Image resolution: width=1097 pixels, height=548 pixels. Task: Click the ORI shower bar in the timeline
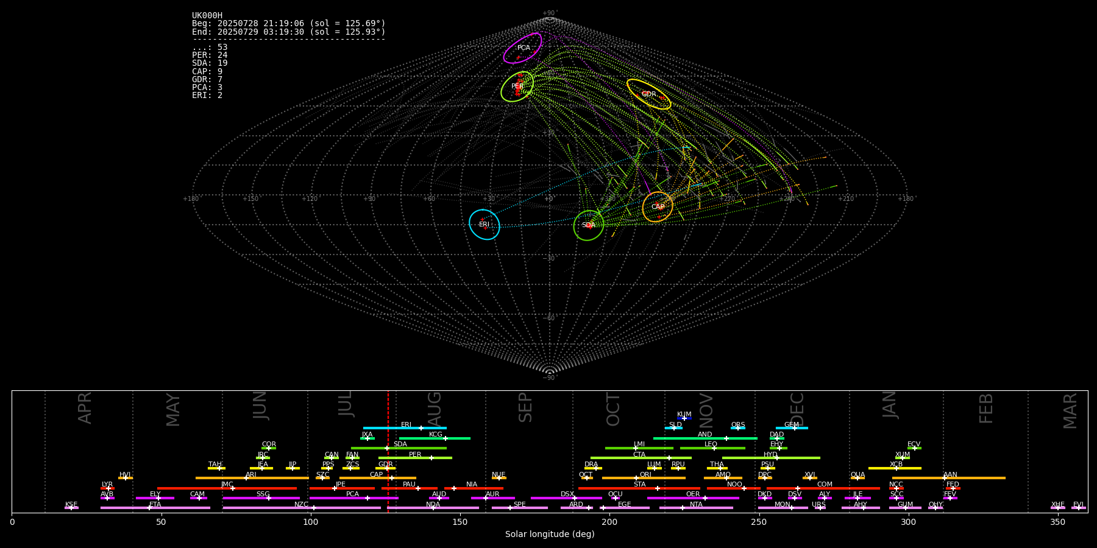tap(644, 478)
